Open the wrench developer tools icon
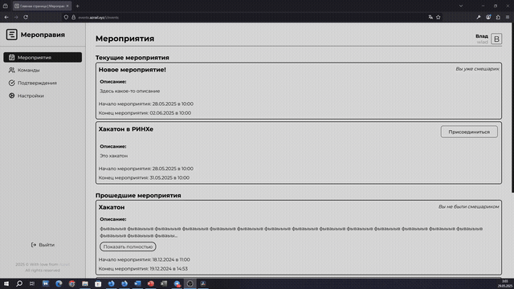Screen dimensions: 514x289 coord(479,17)
